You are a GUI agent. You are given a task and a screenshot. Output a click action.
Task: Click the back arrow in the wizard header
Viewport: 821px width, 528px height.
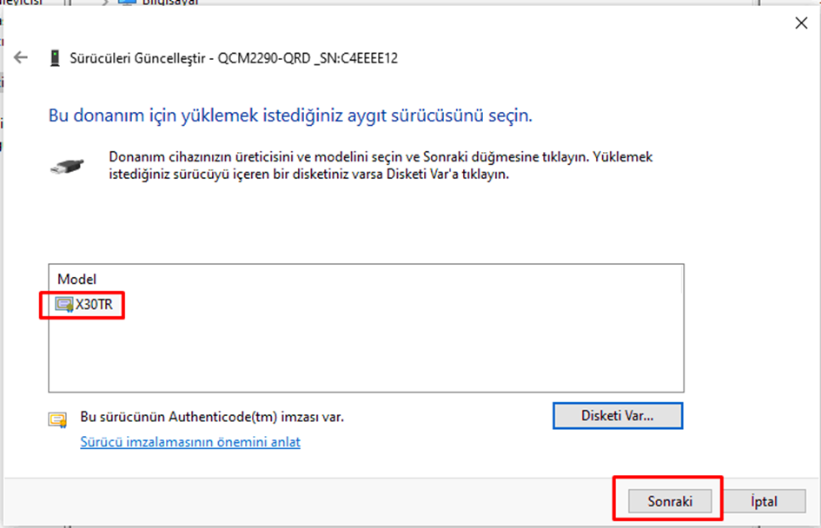pyautogui.click(x=22, y=58)
